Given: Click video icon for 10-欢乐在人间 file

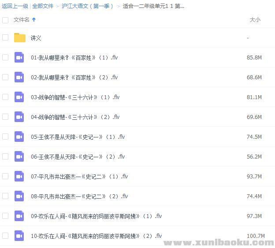Looking at the screenshot, I should pyautogui.click(x=19, y=236).
